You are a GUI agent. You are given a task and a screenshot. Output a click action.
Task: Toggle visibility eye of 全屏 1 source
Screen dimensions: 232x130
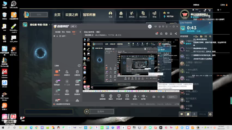pos(54,36)
